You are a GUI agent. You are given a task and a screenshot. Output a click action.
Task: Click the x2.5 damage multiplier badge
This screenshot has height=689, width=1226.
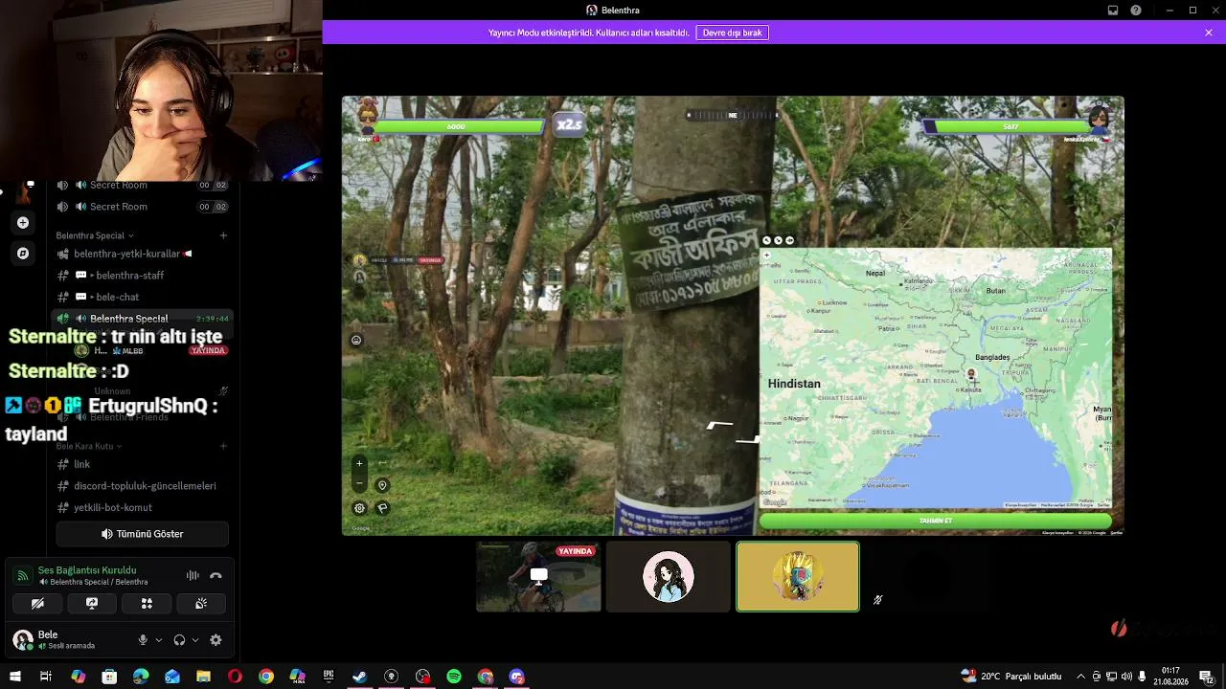click(569, 124)
